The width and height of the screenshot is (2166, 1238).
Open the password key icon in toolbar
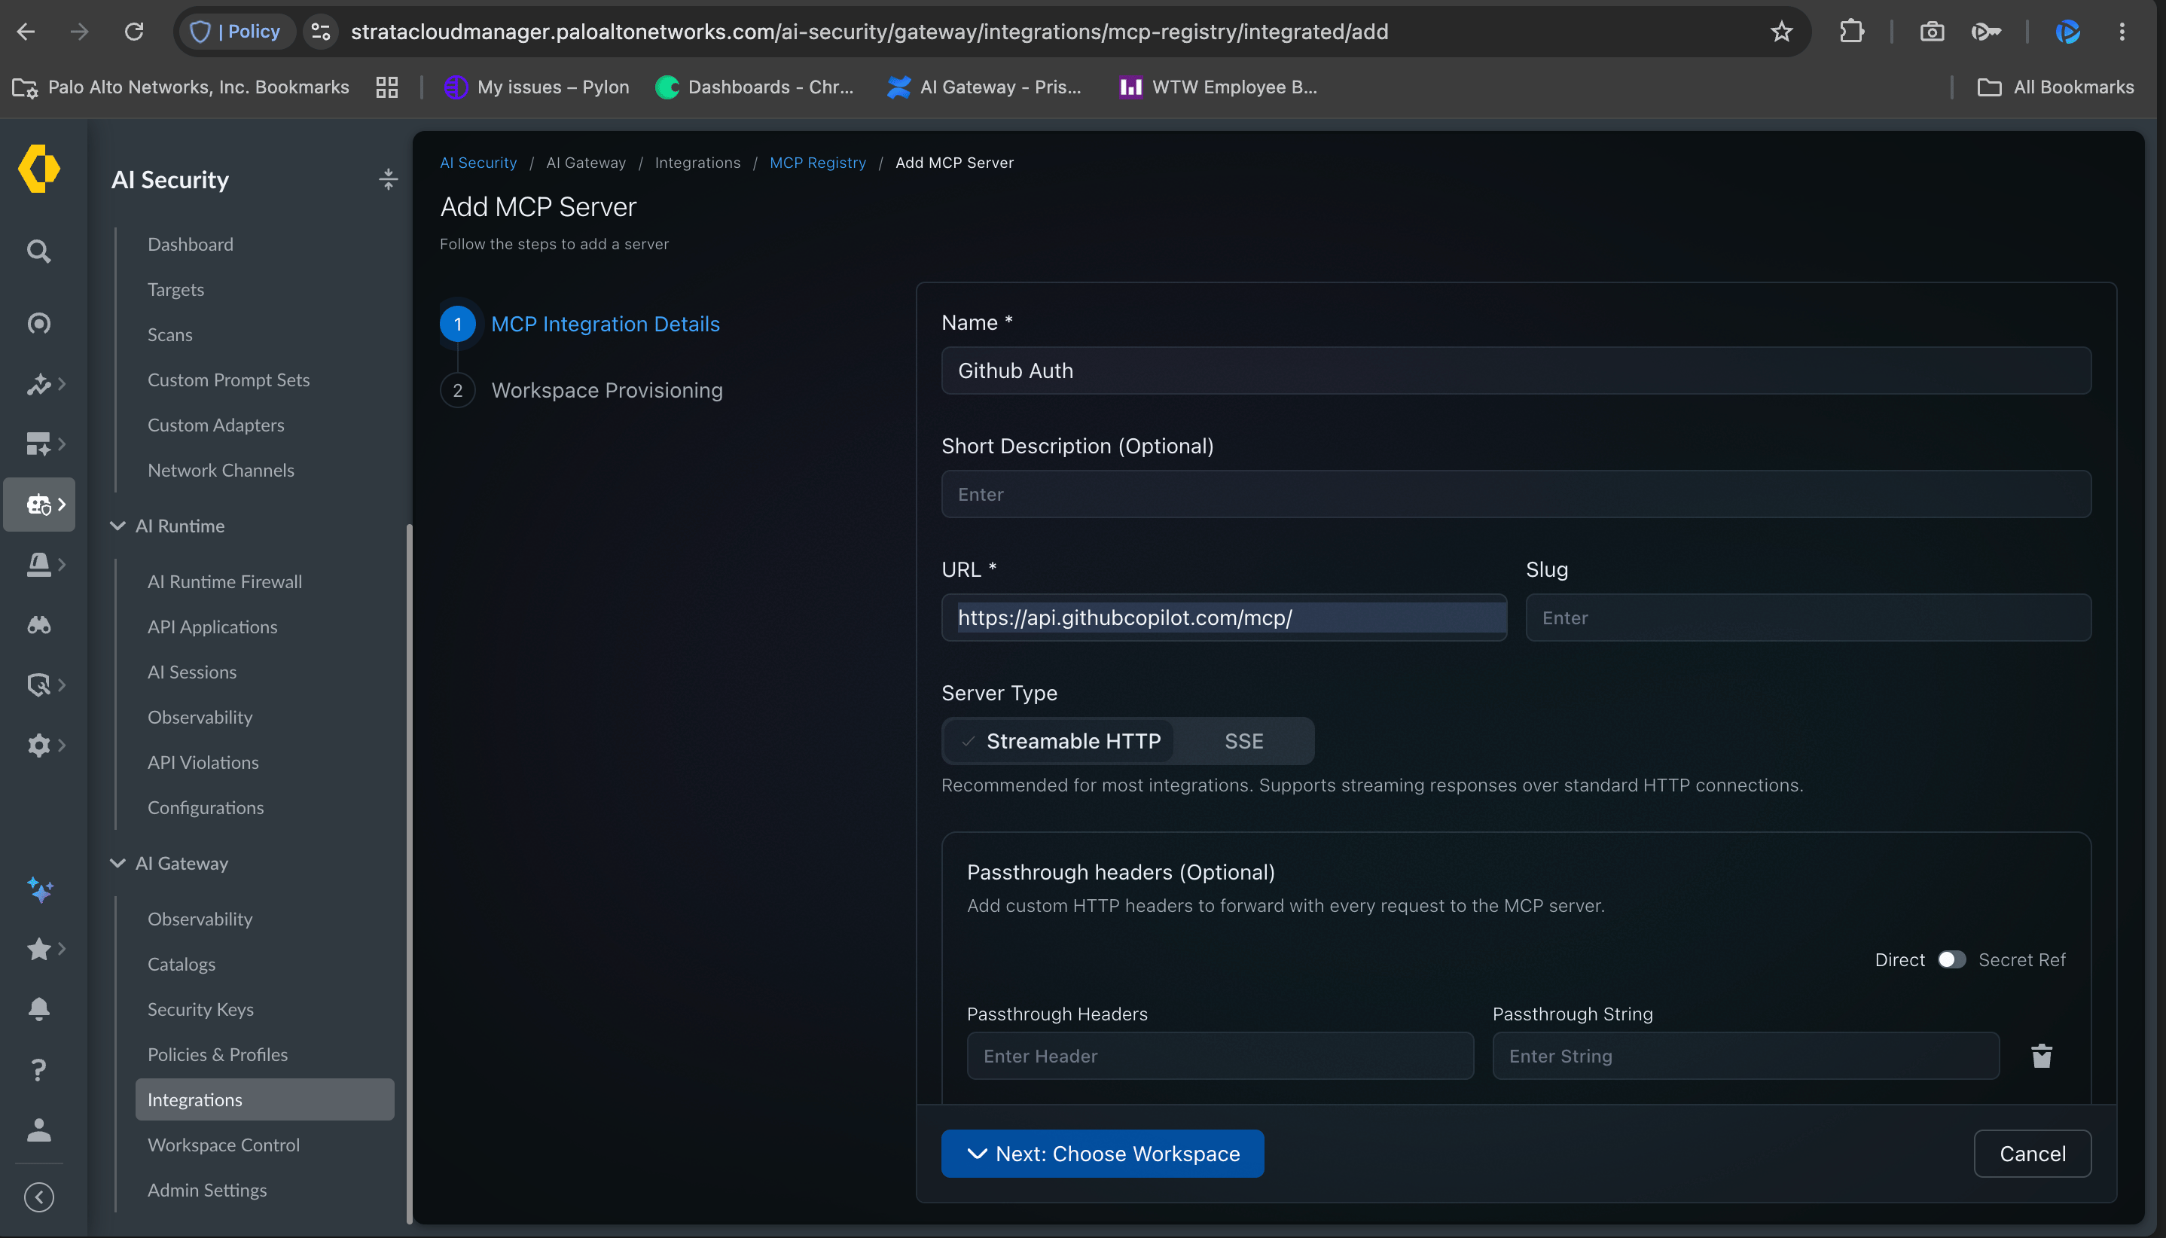point(1986,32)
